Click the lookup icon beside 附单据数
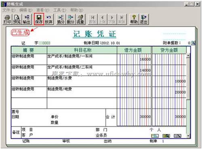The height and width of the screenshot is (149, 202). (x=193, y=43)
